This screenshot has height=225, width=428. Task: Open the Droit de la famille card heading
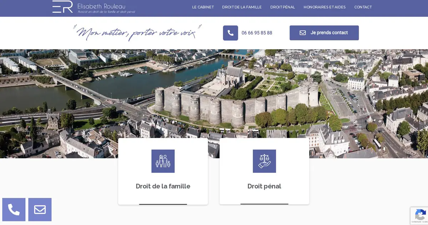pyautogui.click(x=163, y=186)
